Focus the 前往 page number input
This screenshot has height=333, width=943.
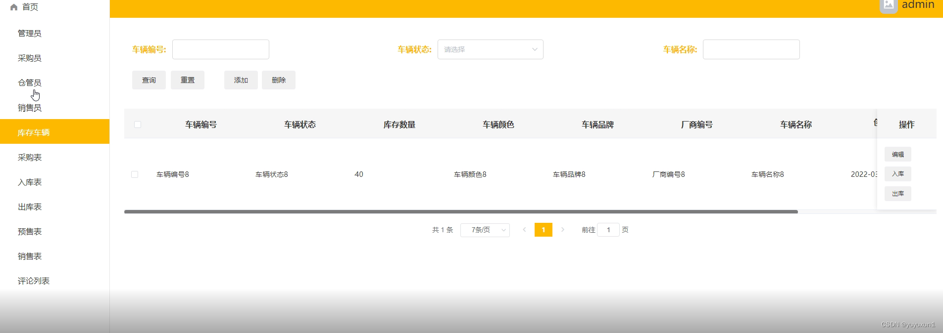point(608,230)
